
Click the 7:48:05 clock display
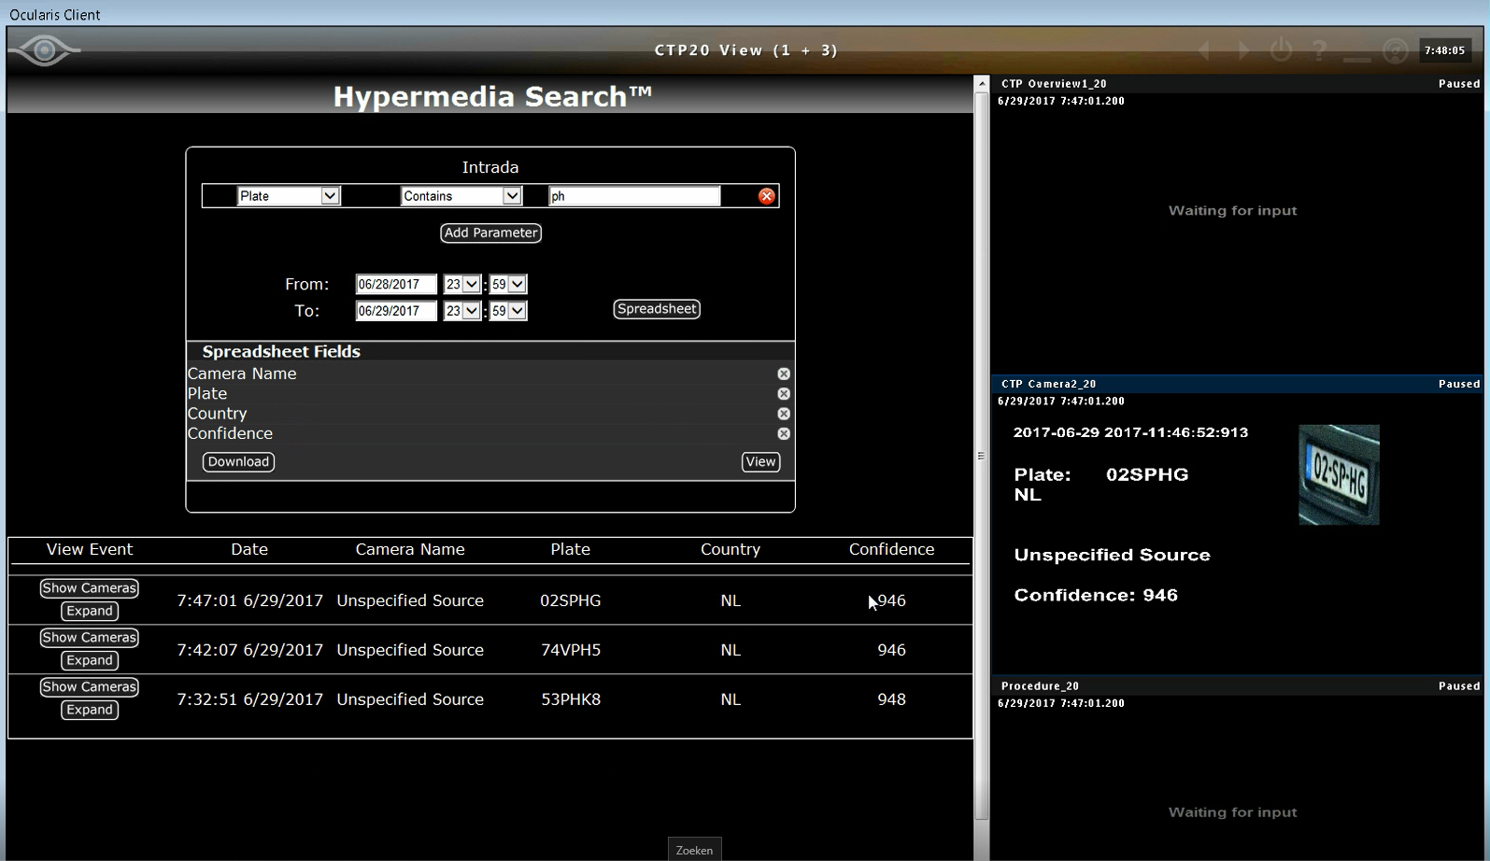pos(1444,50)
